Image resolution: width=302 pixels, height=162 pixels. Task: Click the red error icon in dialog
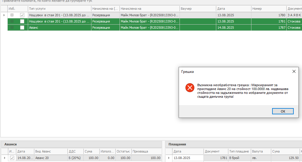189,88
